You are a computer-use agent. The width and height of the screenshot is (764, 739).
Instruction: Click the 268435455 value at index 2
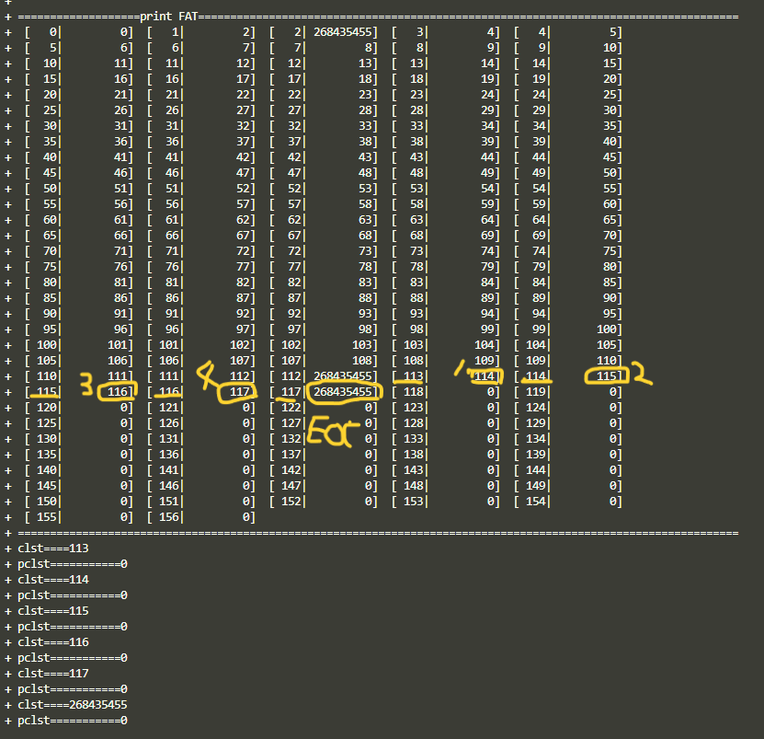[343, 32]
